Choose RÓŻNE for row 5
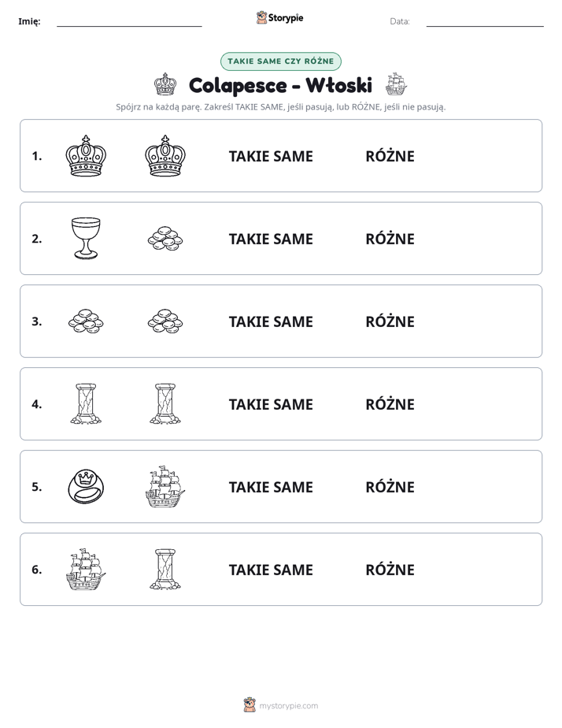562x728 pixels. pos(390,487)
